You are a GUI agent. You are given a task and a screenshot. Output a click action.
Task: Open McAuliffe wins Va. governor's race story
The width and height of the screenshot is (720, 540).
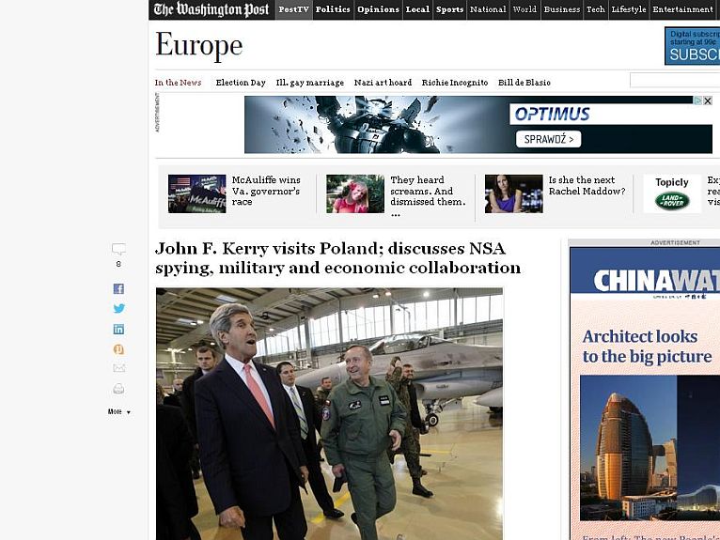(266, 191)
